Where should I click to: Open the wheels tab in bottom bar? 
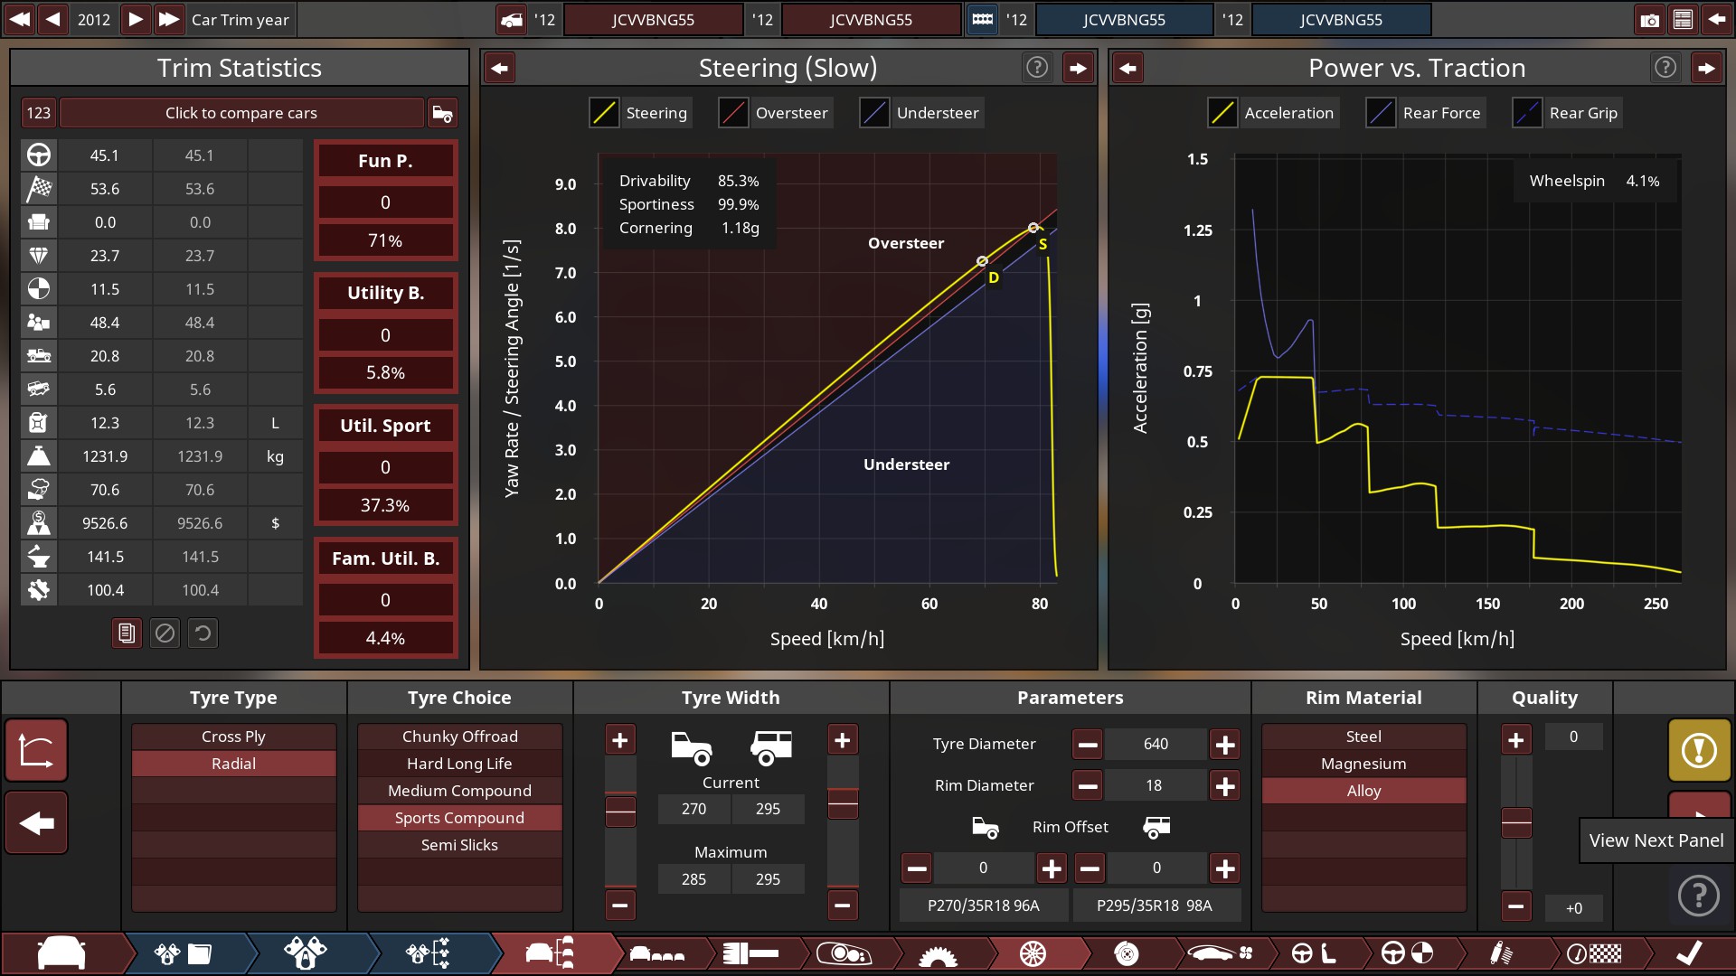tap(1033, 953)
